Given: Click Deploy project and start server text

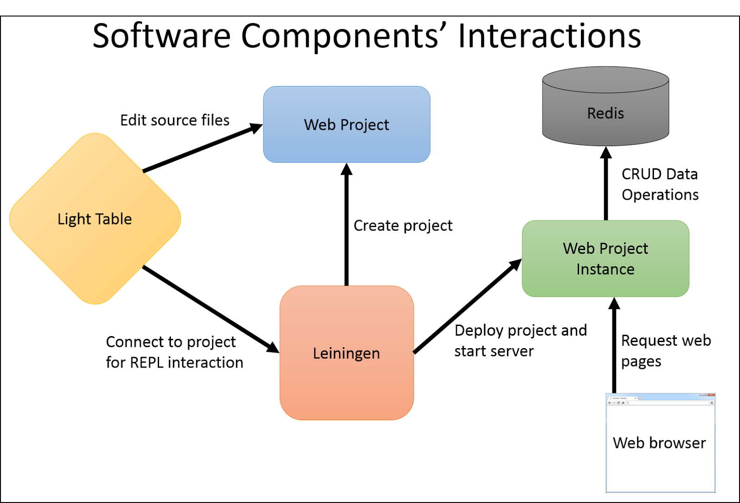Looking at the screenshot, I should pyautogui.click(x=520, y=341).
